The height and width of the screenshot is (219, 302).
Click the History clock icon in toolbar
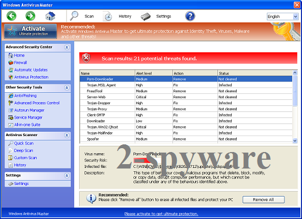(108, 16)
